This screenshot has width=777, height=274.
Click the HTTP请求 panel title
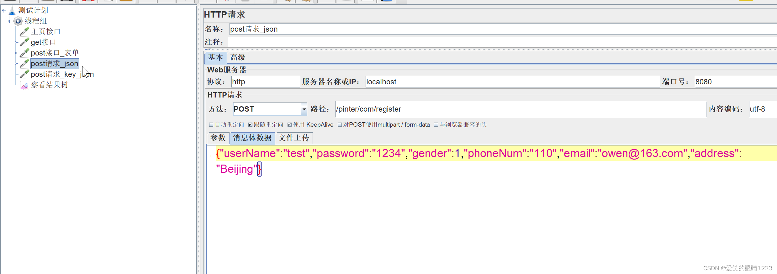tap(225, 14)
